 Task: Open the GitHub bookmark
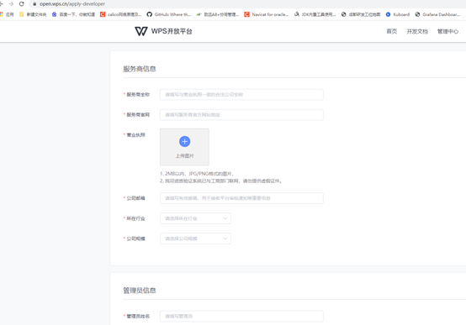point(169,14)
